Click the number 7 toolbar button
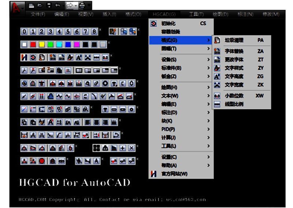 pyautogui.click(x=86, y=31)
